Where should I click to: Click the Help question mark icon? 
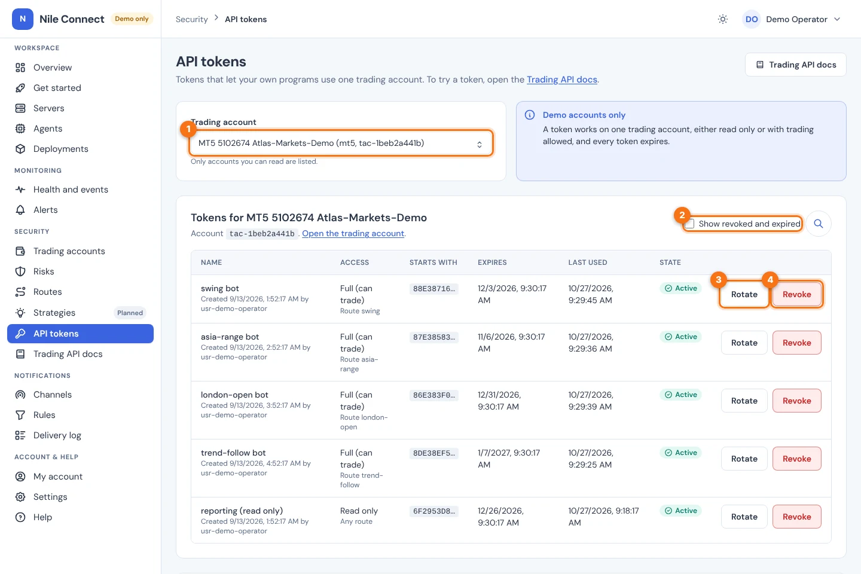click(x=20, y=517)
